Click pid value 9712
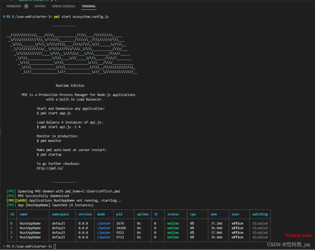The height and width of the screenshot is (250, 315). (120, 237)
